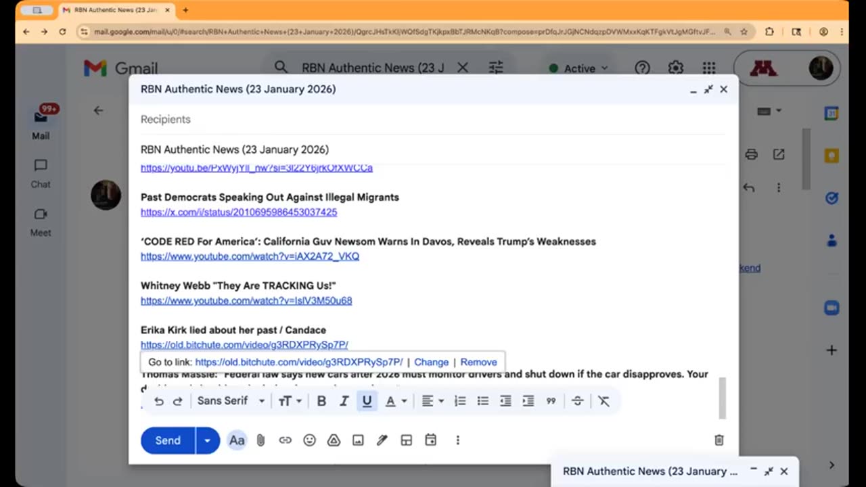866x487 pixels.
Task: Discard the draft with trash icon
Action: click(x=719, y=440)
